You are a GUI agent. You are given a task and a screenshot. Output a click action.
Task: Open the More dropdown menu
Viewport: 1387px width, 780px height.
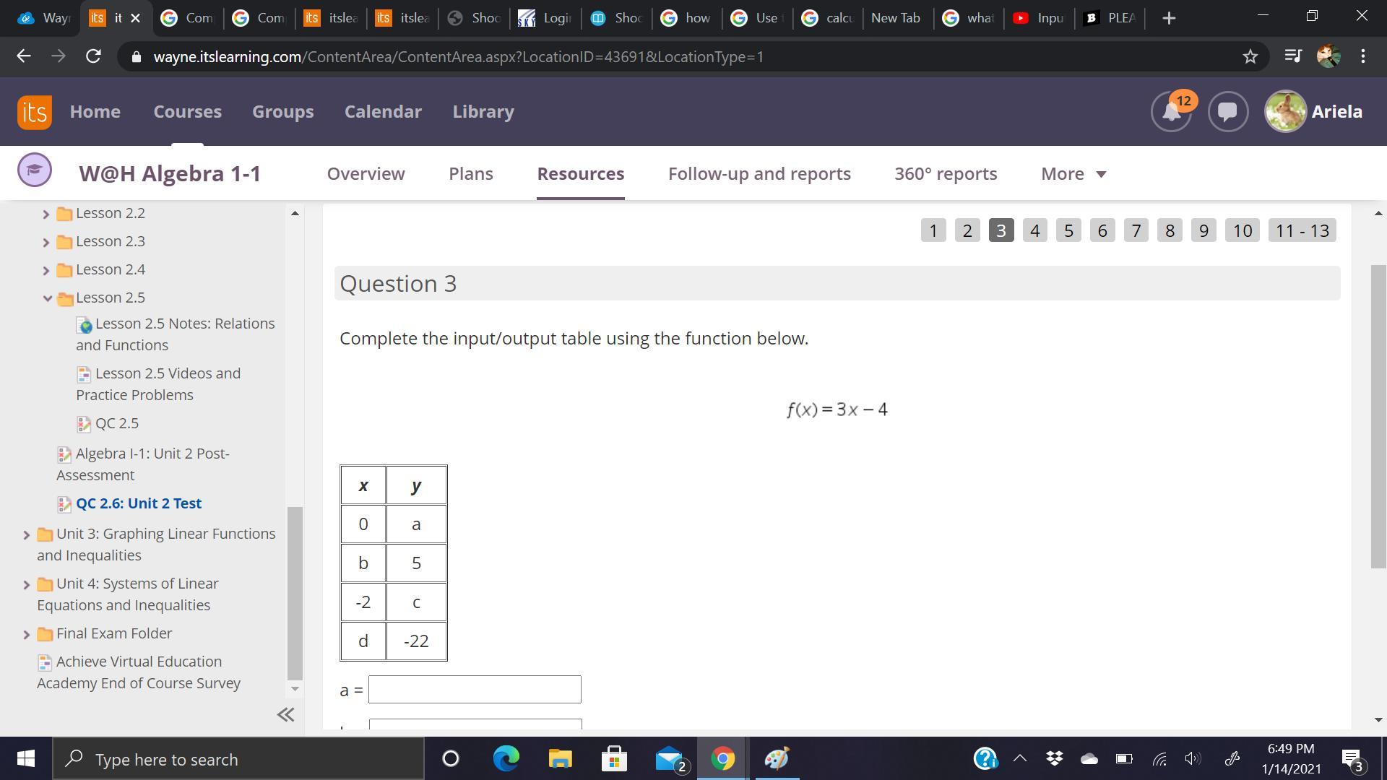click(x=1073, y=174)
